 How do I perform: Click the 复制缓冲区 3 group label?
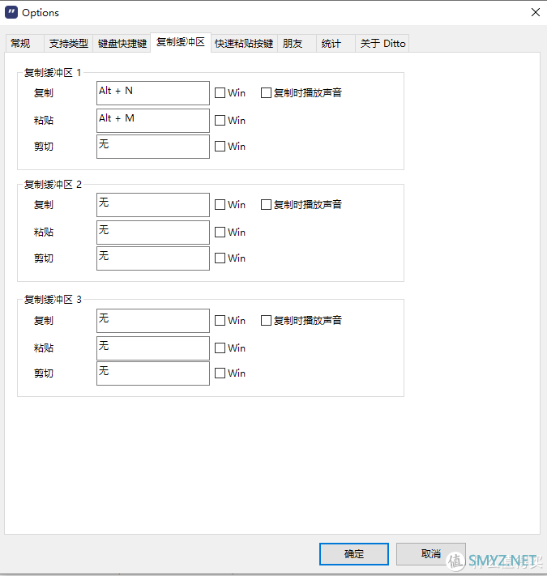[x=53, y=300]
